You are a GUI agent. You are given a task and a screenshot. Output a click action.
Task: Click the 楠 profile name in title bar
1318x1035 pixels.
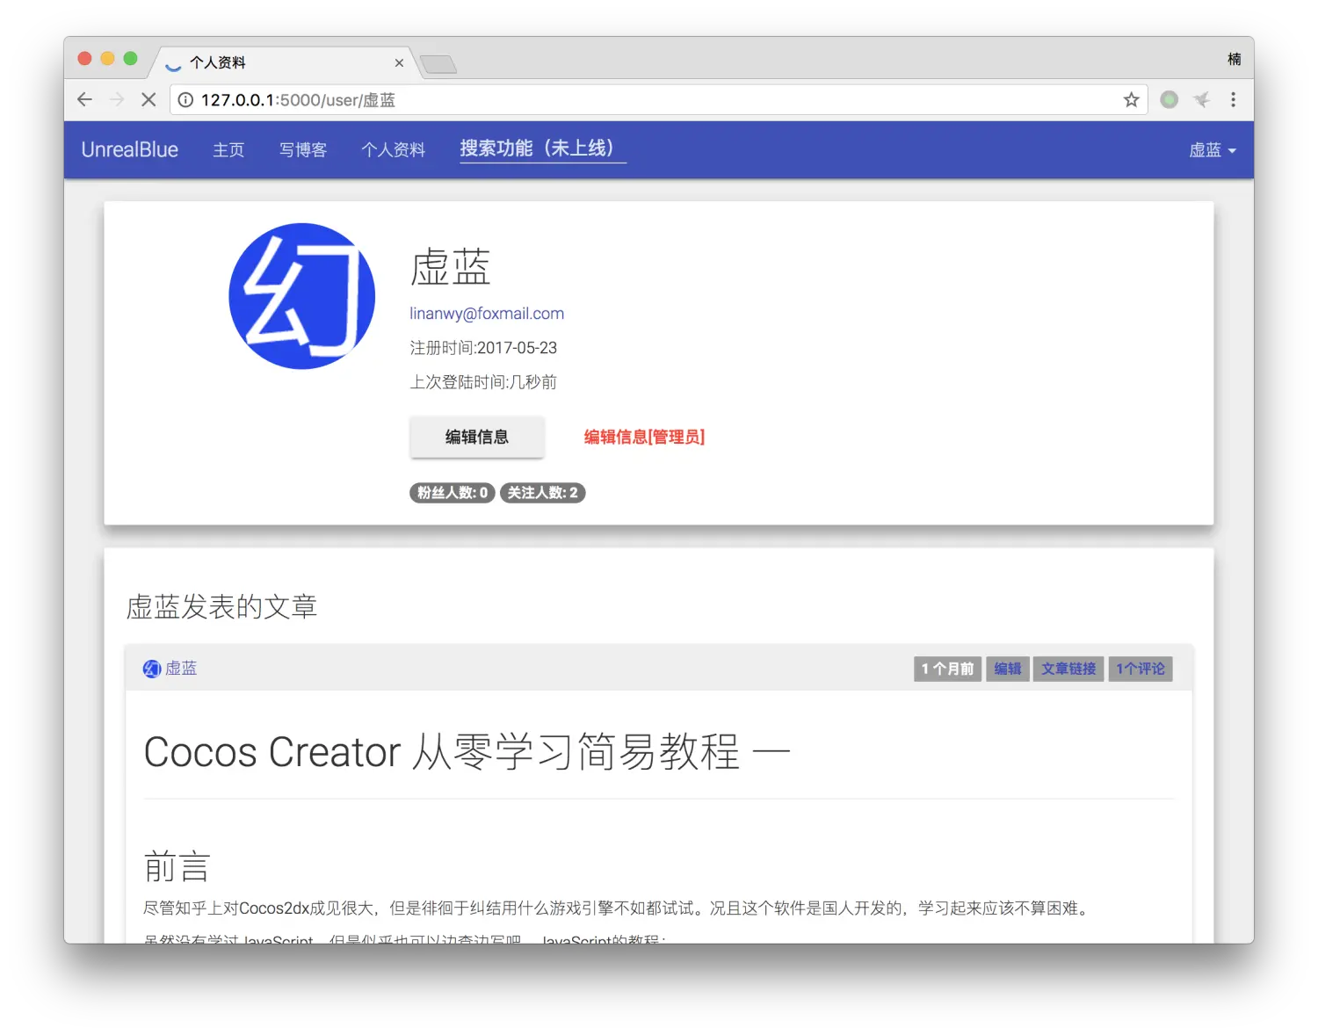pyautogui.click(x=1235, y=59)
